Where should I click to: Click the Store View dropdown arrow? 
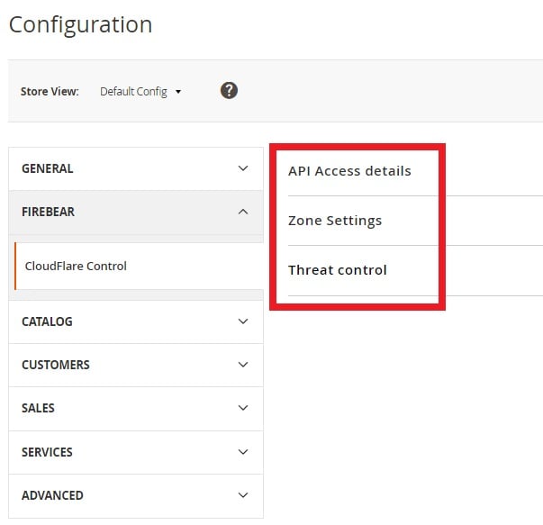[178, 92]
